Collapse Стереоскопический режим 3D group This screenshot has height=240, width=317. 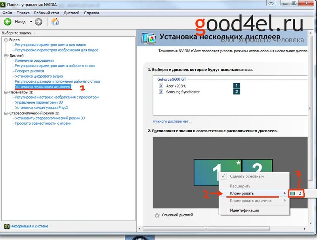[x=6, y=113]
